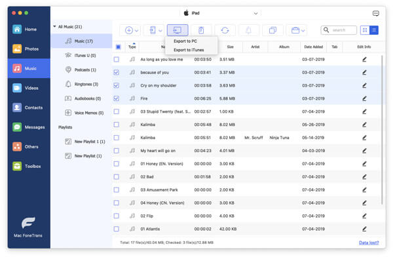Viewport: 393px width, 257px height.
Task: Click the delete trash icon in toolbar
Action: click(x=201, y=30)
